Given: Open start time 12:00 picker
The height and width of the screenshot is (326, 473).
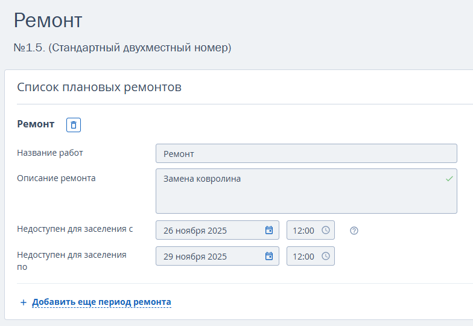Looking at the screenshot, I should point(303,230).
